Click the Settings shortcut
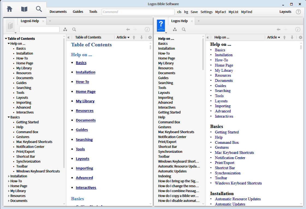The width and height of the screenshot is (306, 209). 206,12
